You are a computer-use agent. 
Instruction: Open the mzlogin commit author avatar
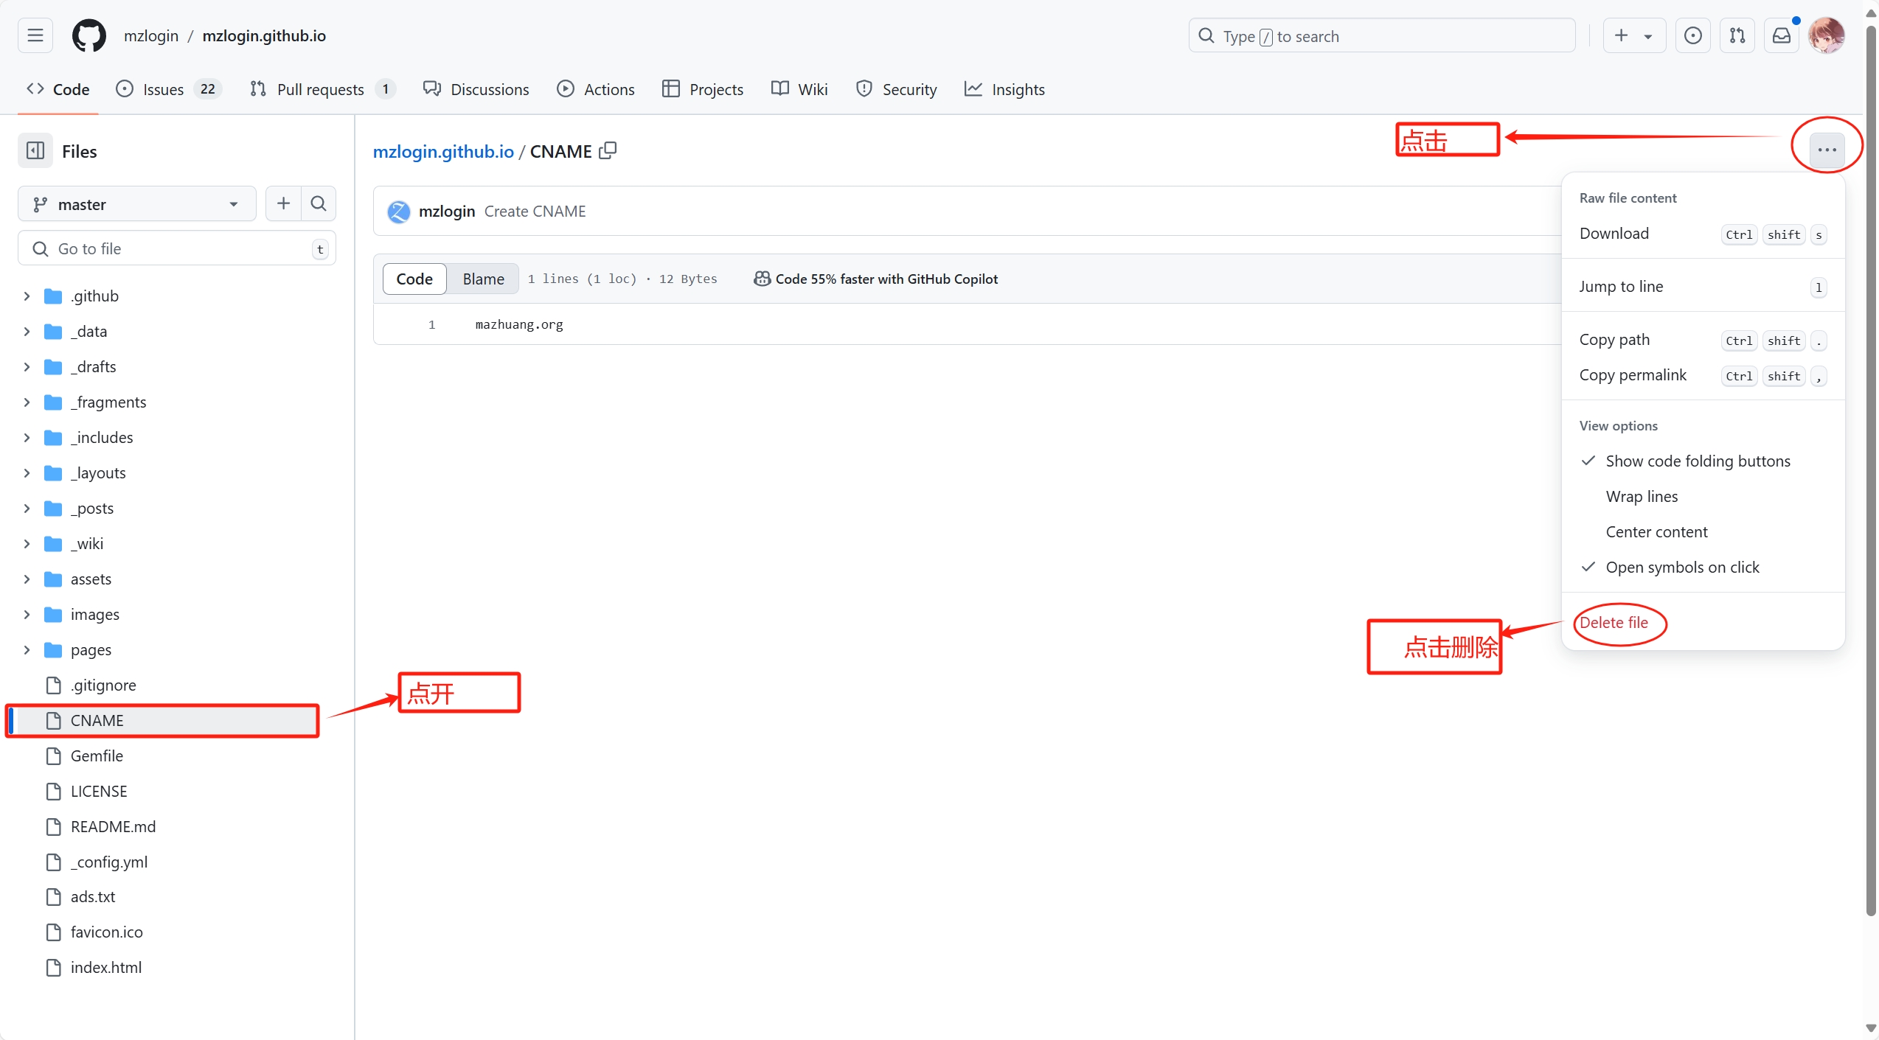(x=399, y=212)
